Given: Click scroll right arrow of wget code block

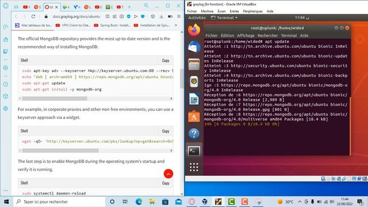Looking at the screenshot, I should tap(171, 151).
